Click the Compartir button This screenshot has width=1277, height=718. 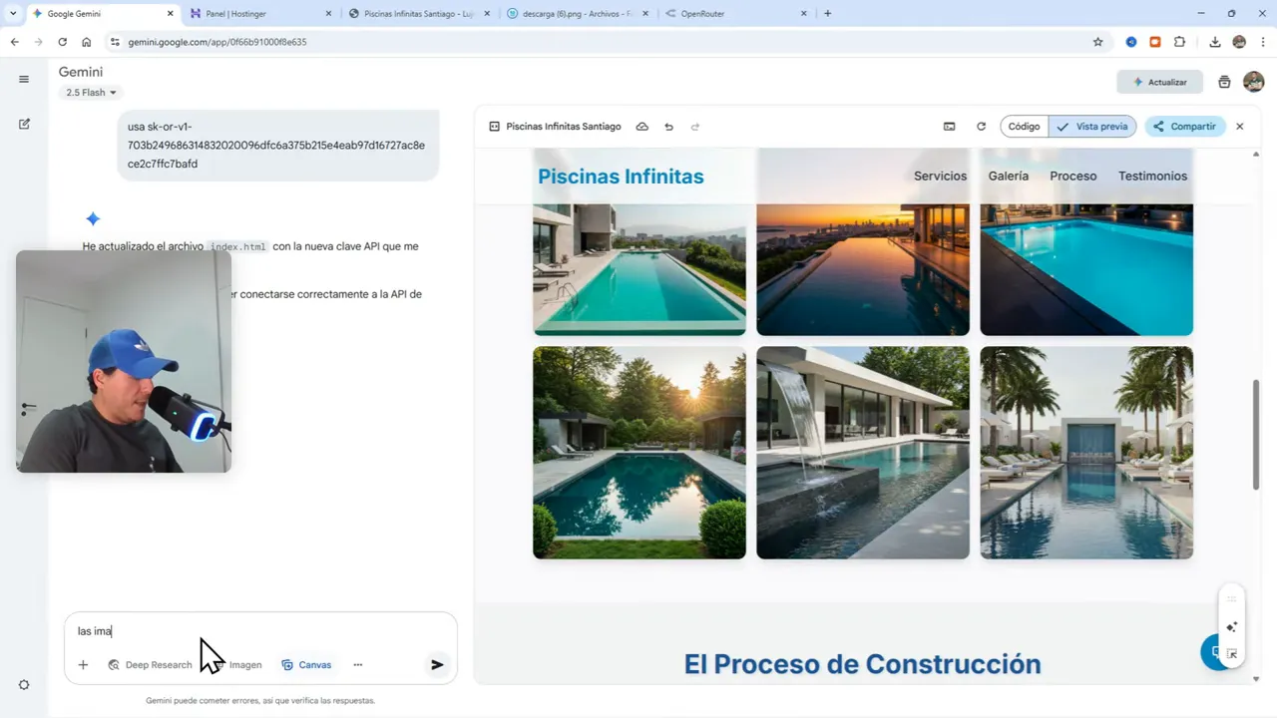[x=1184, y=127]
